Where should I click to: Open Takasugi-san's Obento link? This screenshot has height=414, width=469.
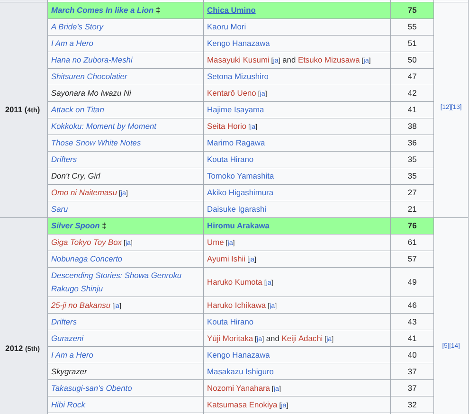coord(91,388)
